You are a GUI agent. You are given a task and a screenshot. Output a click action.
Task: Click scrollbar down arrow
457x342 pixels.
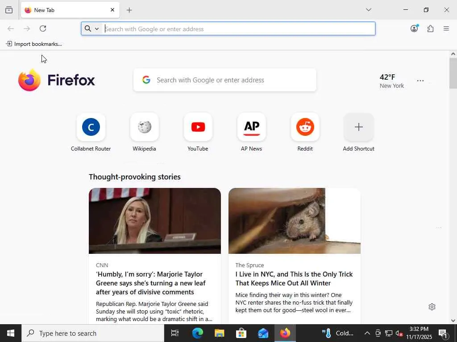click(x=453, y=321)
